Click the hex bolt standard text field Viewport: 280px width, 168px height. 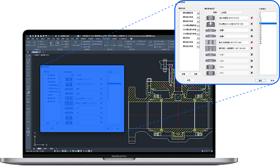pos(234,18)
